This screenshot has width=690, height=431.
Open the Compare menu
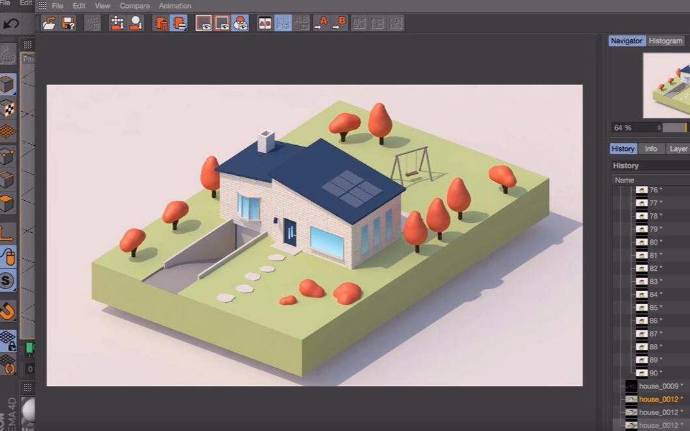(135, 5)
